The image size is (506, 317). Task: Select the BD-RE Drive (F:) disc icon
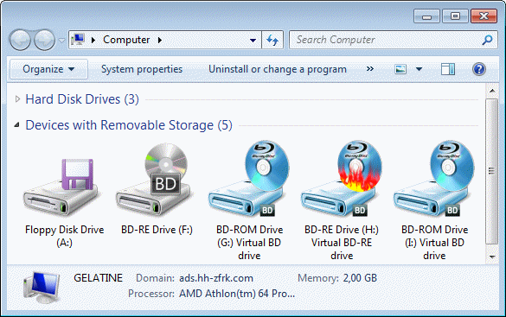point(156,180)
